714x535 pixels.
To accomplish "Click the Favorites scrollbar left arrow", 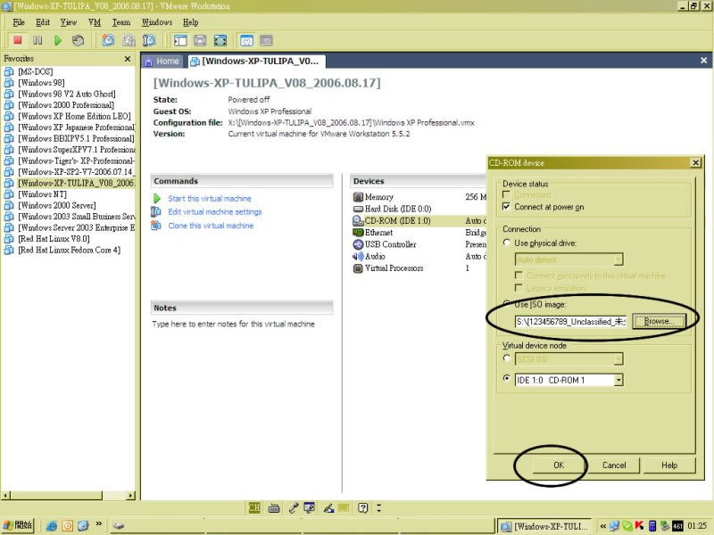I will point(6,495).
